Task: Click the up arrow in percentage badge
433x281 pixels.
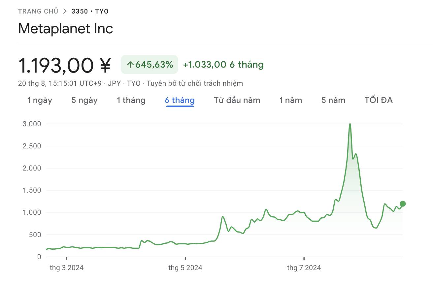Action: click(130, 65)
